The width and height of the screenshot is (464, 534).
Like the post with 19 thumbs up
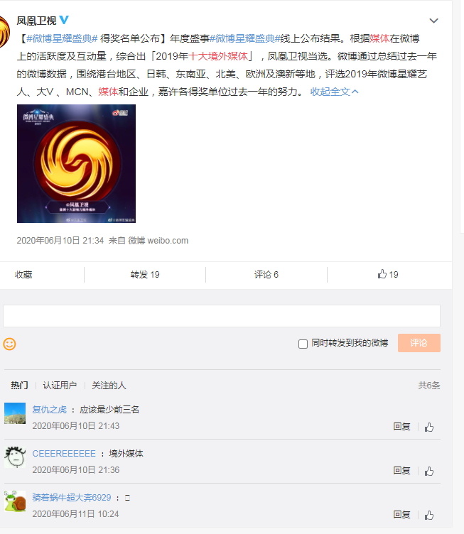[388, 275]
